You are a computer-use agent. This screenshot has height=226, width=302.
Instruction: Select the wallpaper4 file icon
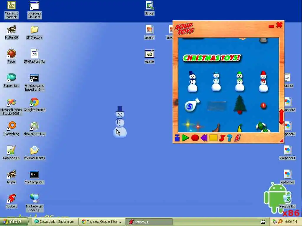tap(287, 153)
